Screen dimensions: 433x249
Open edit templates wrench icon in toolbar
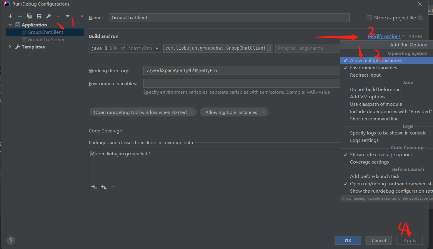point(49,16)
